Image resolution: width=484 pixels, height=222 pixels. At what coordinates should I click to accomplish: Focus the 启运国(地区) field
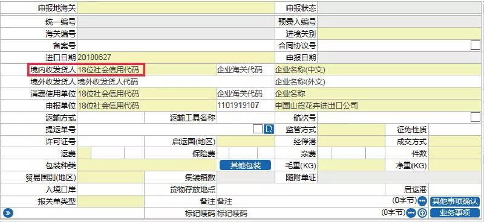[x=246, y=141]
